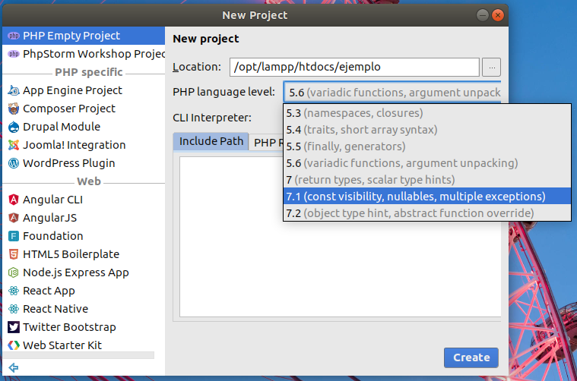577x381 pixels.
Task: Click the React Native icon
Action: 14,309
